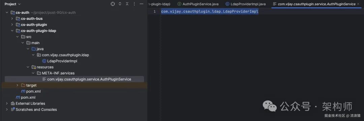Collapse META-INF.services folder arrow

point(33,73)
